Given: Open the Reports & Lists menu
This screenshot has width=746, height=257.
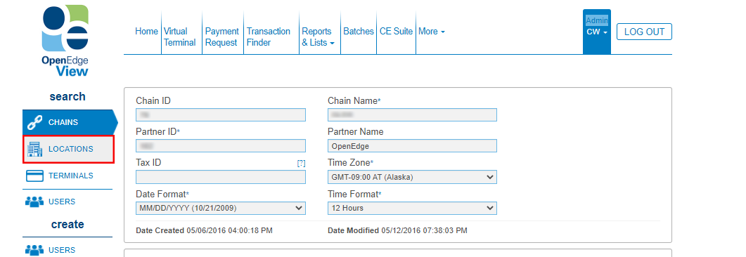Looking at the screenshot, I should (x=319, y=37).
